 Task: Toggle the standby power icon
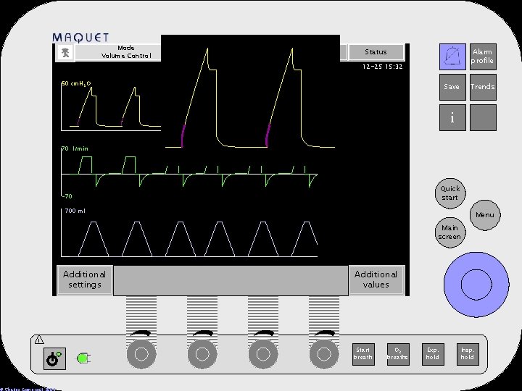[54, 358]
